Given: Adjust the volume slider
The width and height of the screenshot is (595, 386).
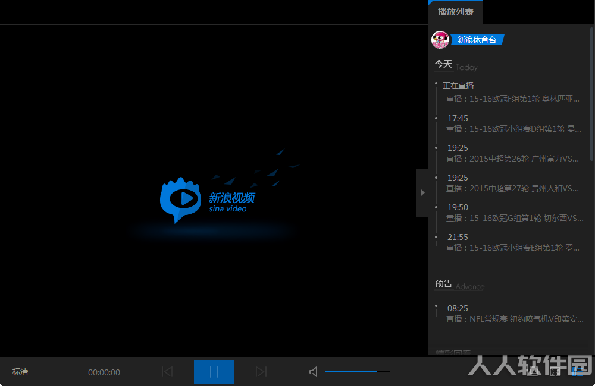Looking at the screenshot, I should 358,372.
